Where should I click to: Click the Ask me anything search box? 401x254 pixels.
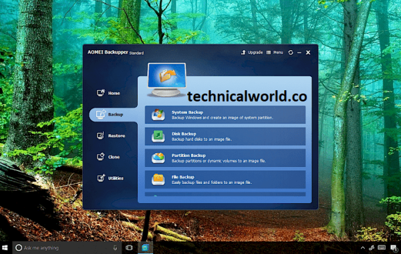[x=67, y=247]
